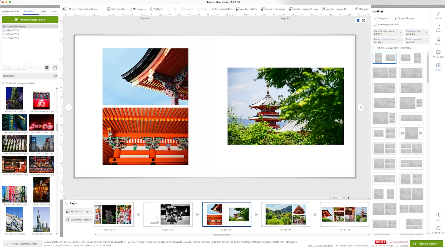Open the Trier par sort dropdown
The width and height of the screenshot is (445, 249).
point(18,68)
